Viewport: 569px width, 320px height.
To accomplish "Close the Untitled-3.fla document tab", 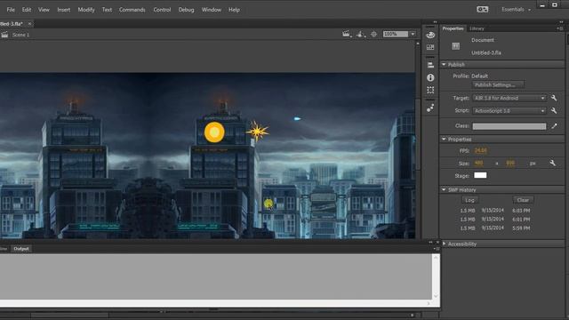I will pyautogui.click(x=29, y=24).
